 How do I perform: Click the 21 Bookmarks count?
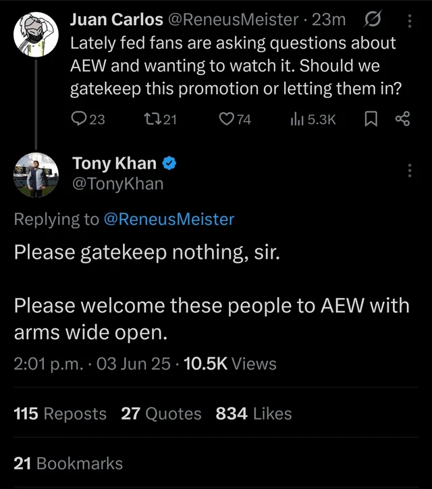[68, 463]
